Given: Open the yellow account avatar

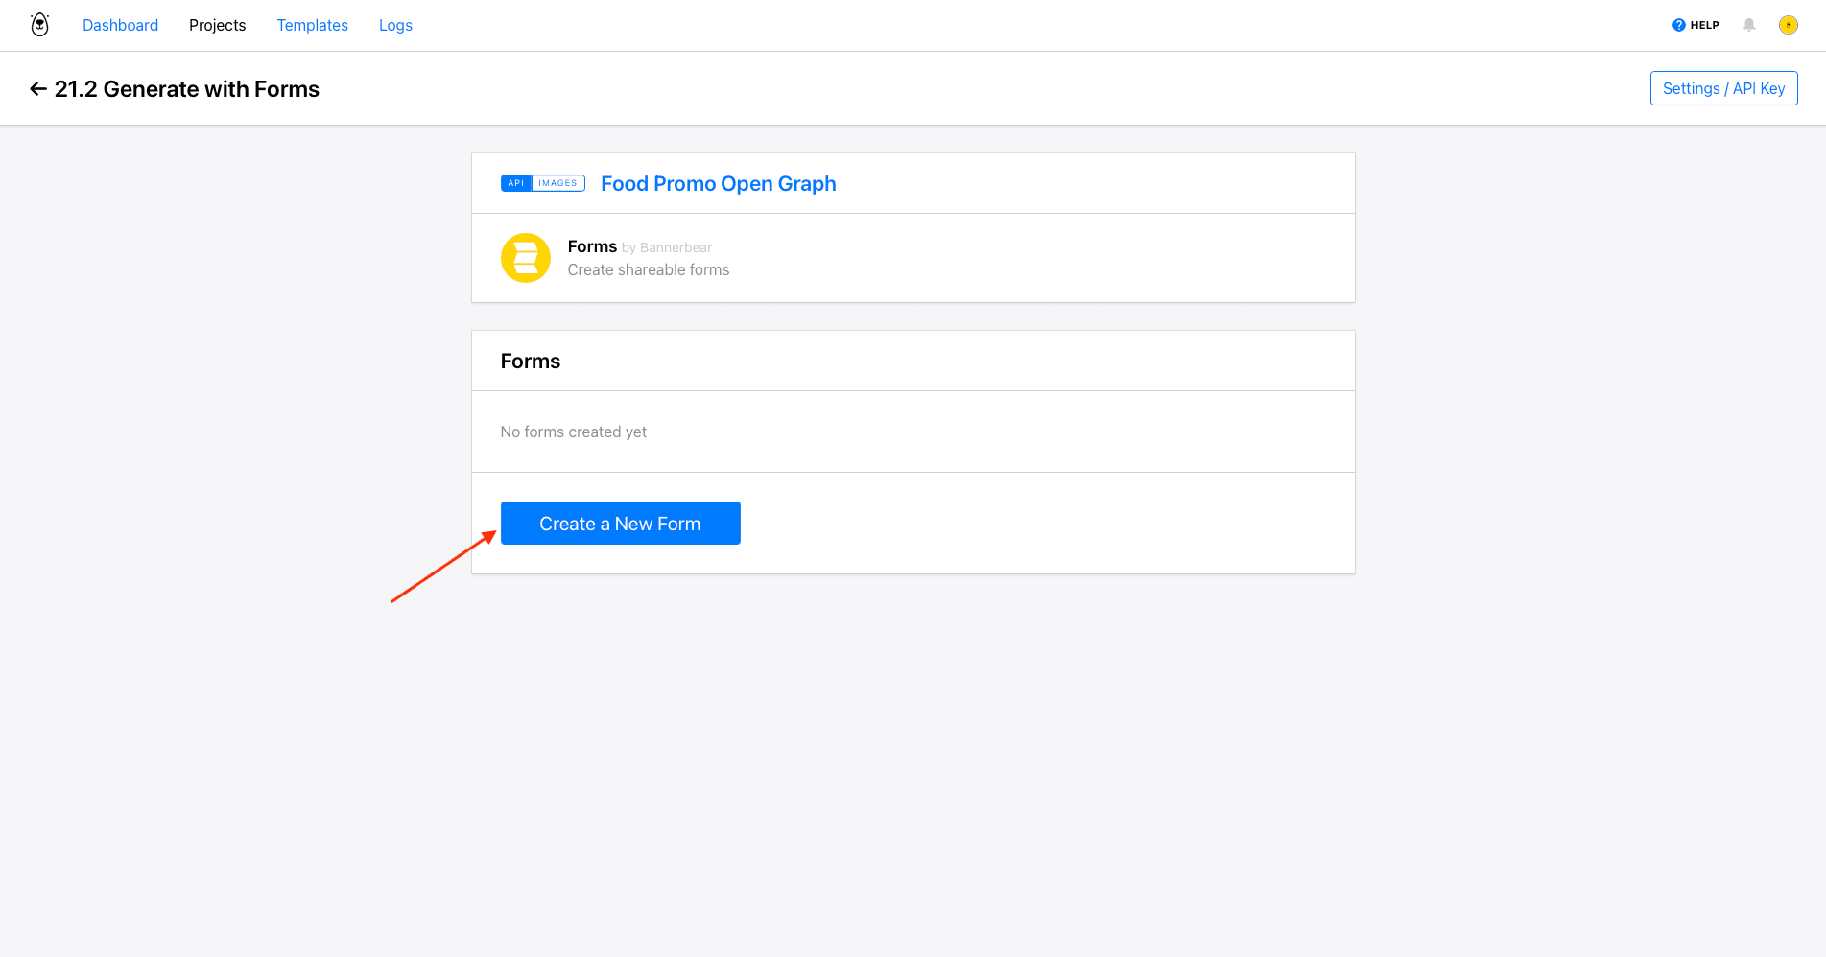Looking at the screenshot, I should pyautogui.click(x=1789, y=24).
